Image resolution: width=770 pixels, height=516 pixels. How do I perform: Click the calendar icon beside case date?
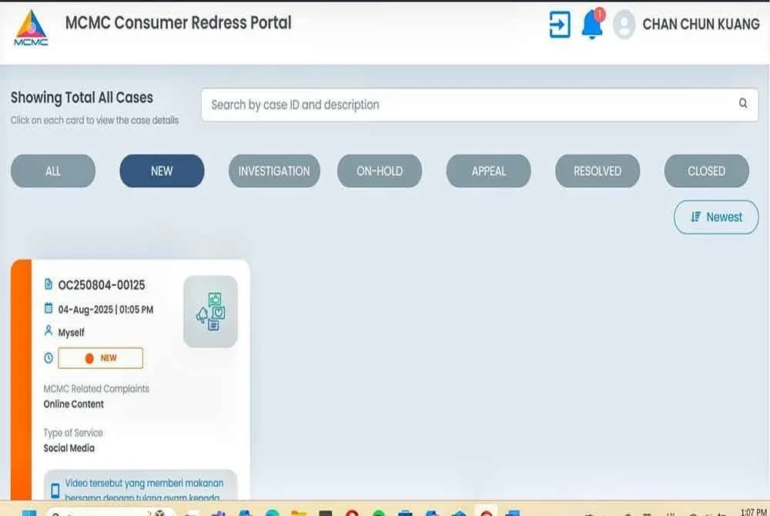pos(49,310)
